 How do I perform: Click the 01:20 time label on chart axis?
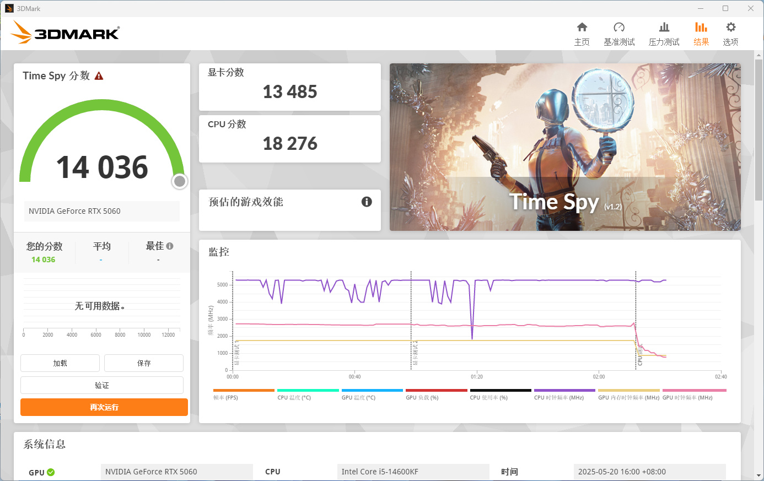pyautogui.click(x=477, y=377)
